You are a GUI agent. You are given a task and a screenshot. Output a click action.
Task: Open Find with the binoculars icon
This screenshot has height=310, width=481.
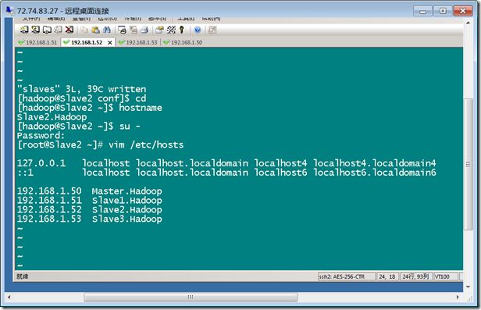[107, 30]
